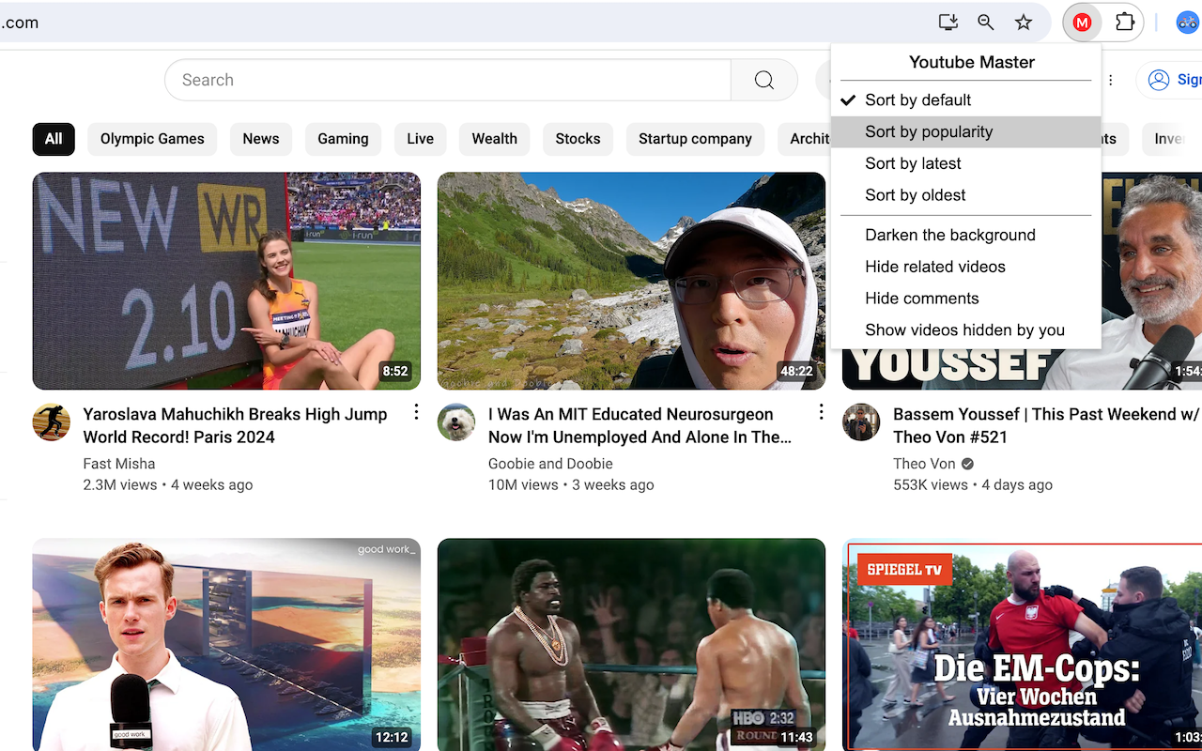Open Fast Misha channel avatar
The height and width of the screenshot is (751, 1202).
coord(52,422)
